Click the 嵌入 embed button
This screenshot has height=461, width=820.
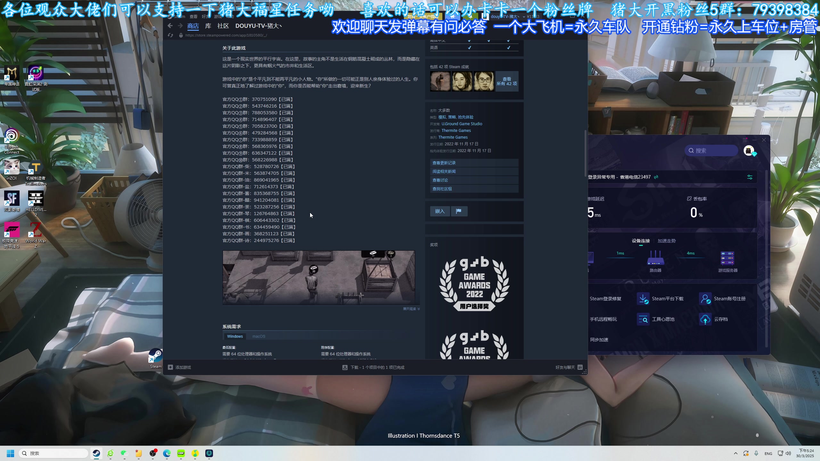pyautogui.click(x=440, y=211)
